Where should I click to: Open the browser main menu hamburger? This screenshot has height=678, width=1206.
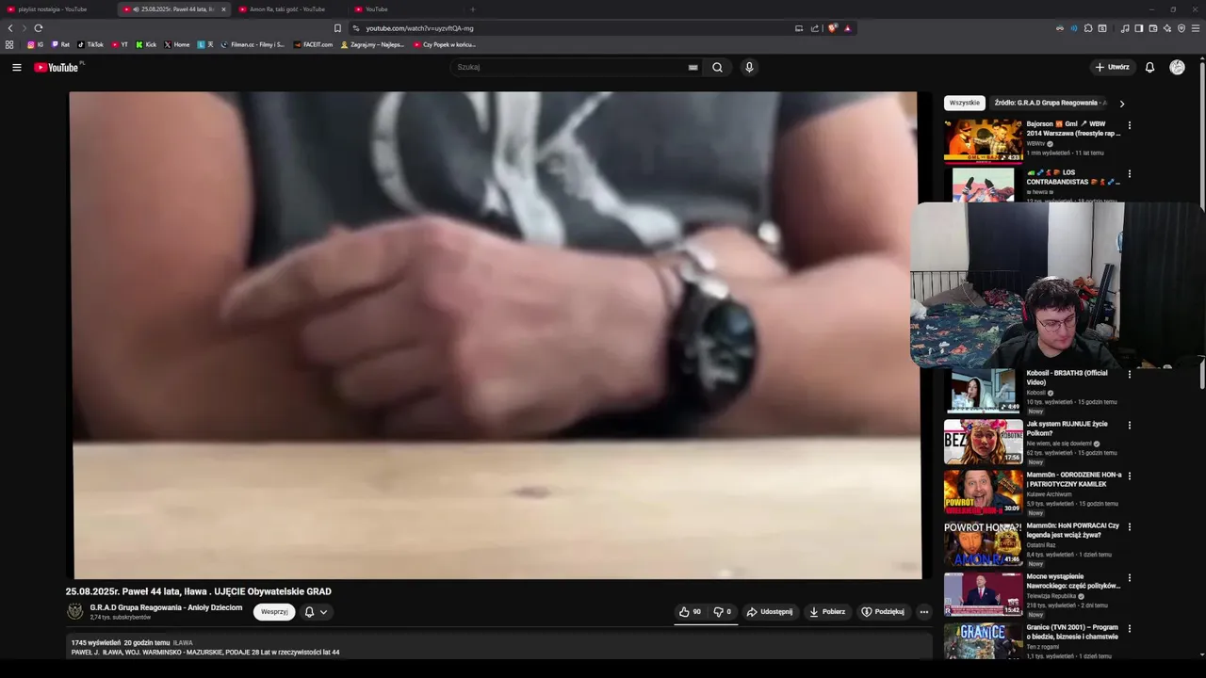click(1197, 28)
